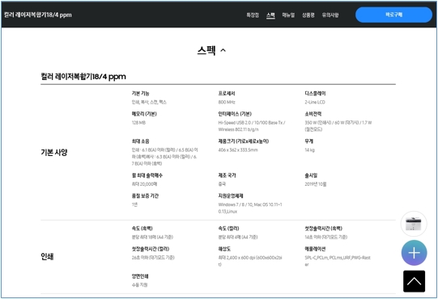This screenshot has width=438, height=299.
Task: Open the round plus floating button
Action: tap(414, 253)
